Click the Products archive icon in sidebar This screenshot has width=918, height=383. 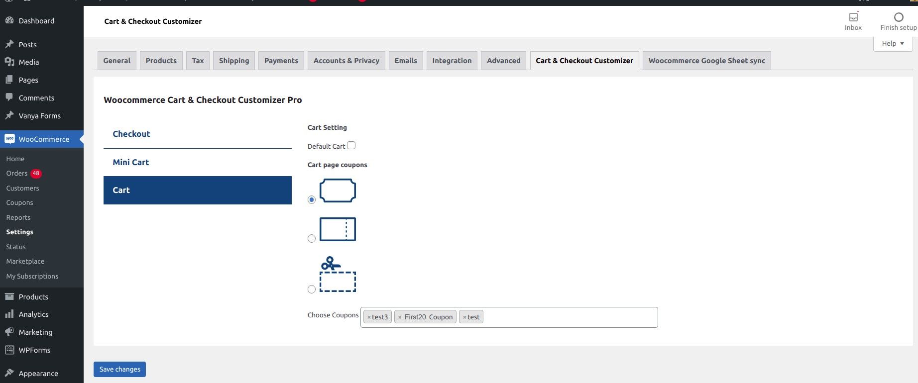coord(9,296)
